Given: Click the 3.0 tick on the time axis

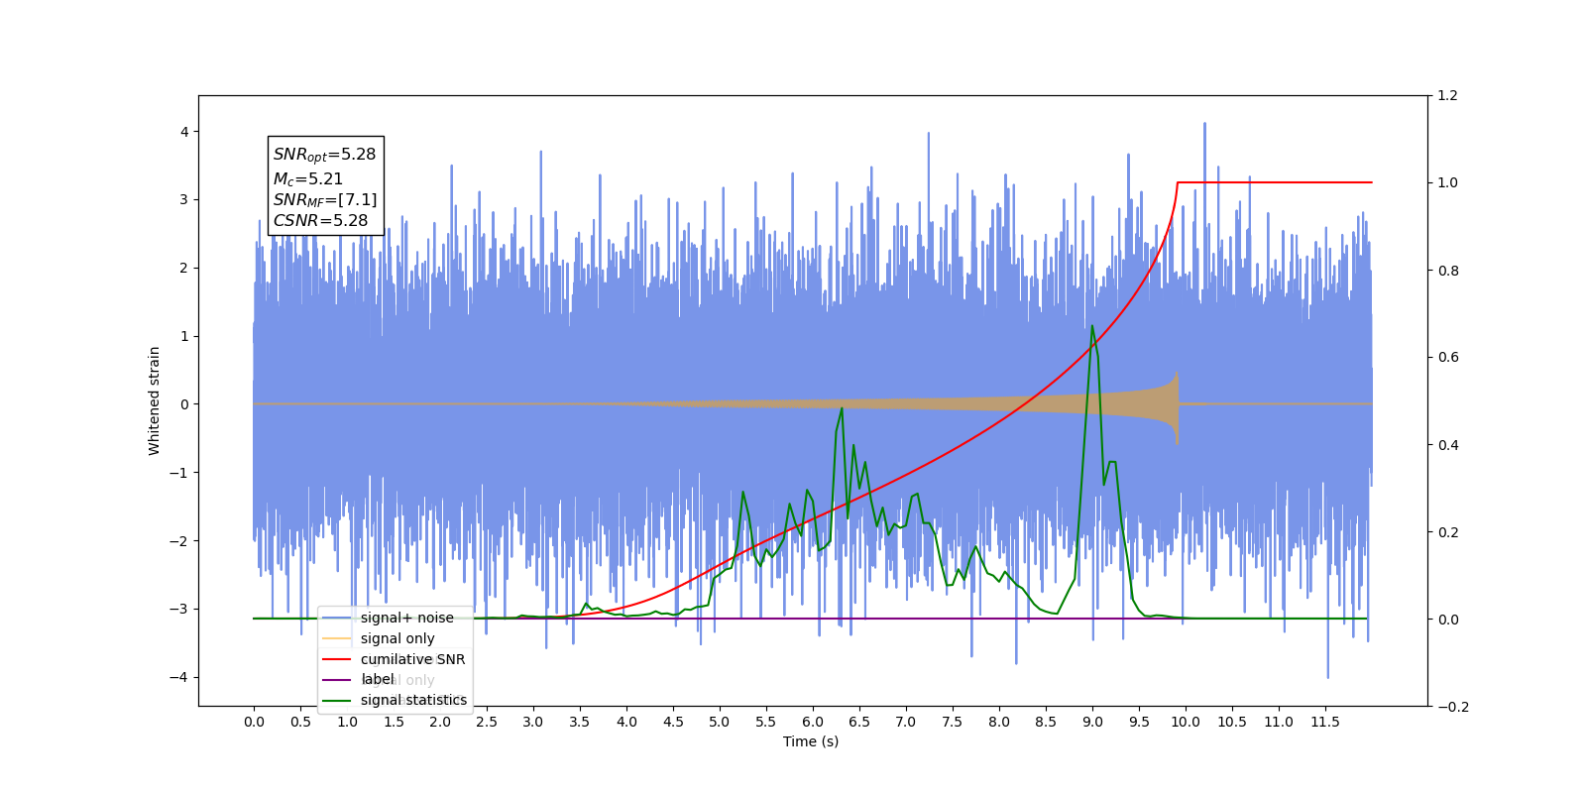Looking at the screenshot, I should [x=533, y=722].
